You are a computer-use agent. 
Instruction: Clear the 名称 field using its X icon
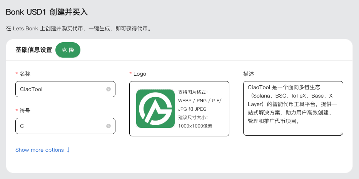[x=109, y=89]
